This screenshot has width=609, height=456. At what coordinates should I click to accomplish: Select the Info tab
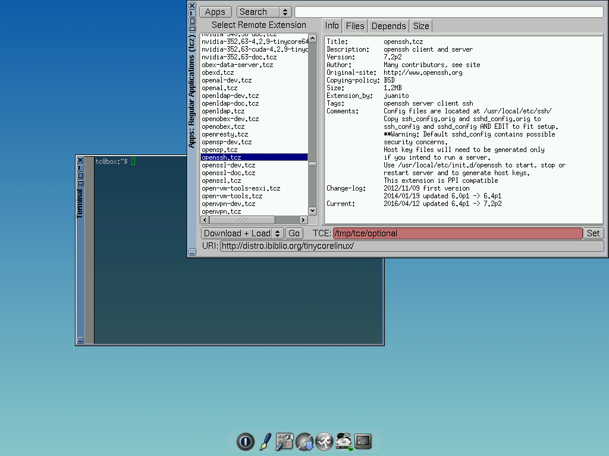(332, 26)
